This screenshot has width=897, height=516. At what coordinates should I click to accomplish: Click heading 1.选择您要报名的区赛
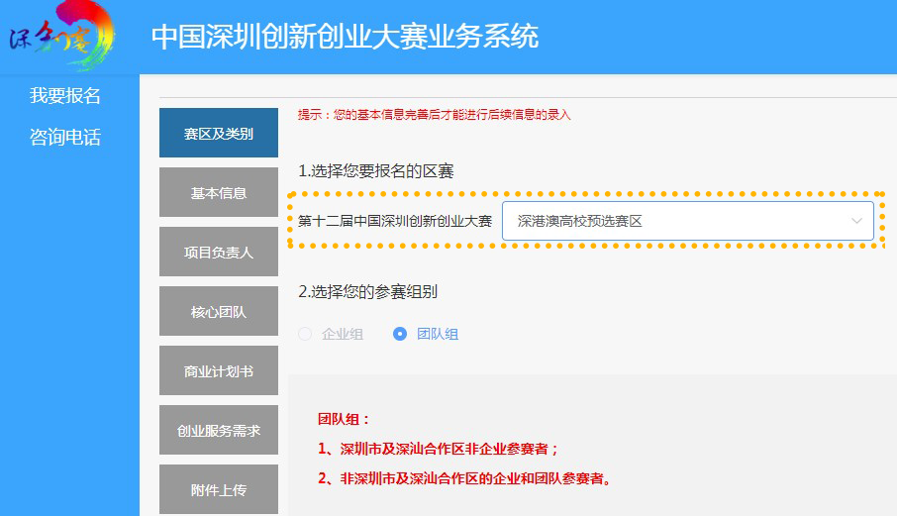[x=376, y=171]
